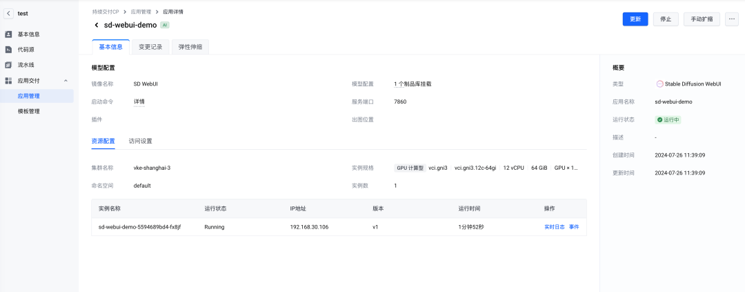The image size is (745, 292).
Task: Collapse the 应用交付 menu section
Action: (66, 81)
